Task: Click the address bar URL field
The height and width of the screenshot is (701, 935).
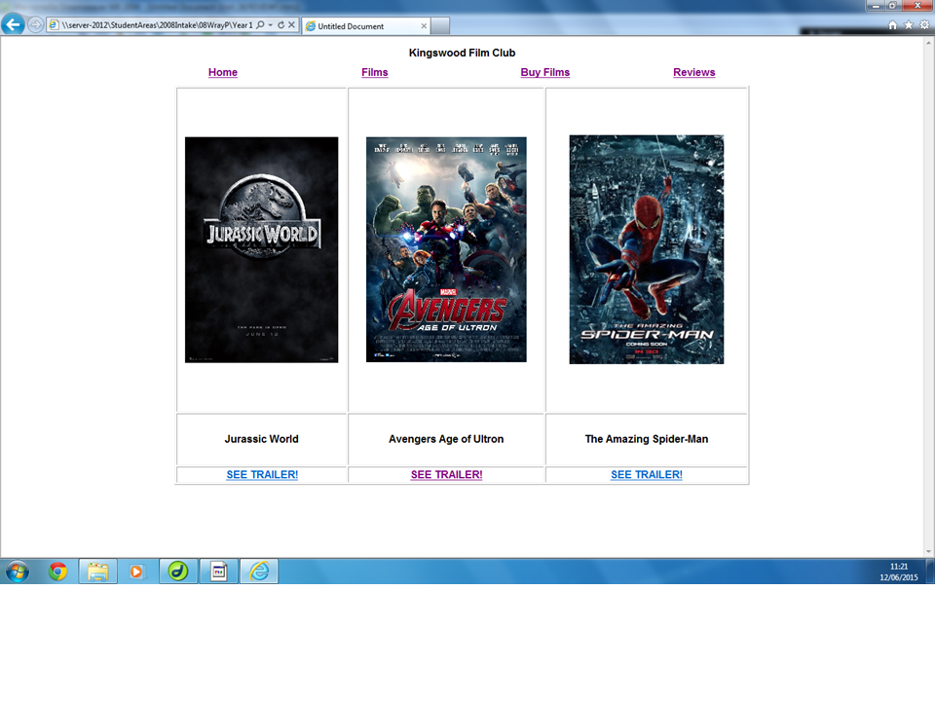Action: 158,25
